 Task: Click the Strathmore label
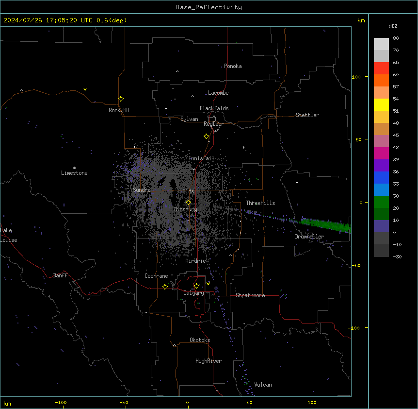[250, 295]
